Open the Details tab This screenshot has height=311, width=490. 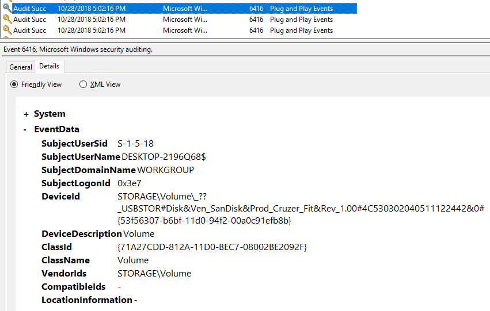(50, 66)
